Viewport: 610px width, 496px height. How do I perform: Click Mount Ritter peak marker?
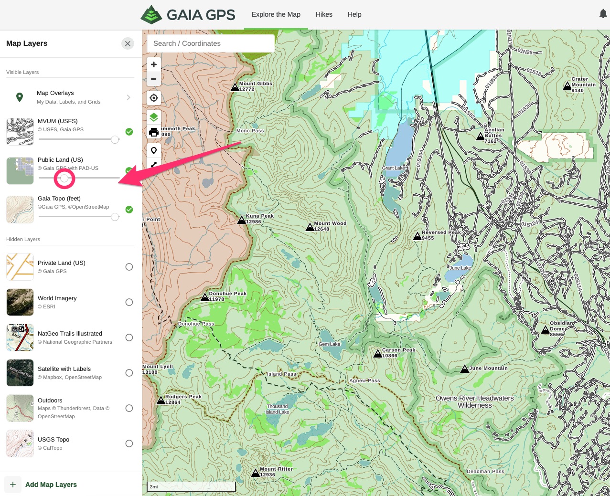(x=256, y=473)
